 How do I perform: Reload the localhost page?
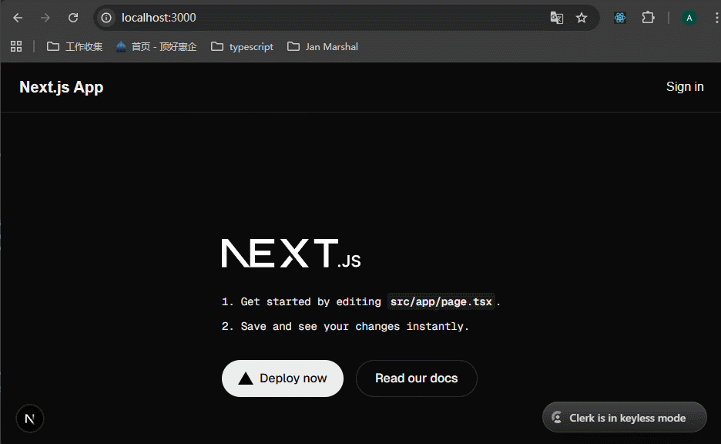[x=73, y=18]
